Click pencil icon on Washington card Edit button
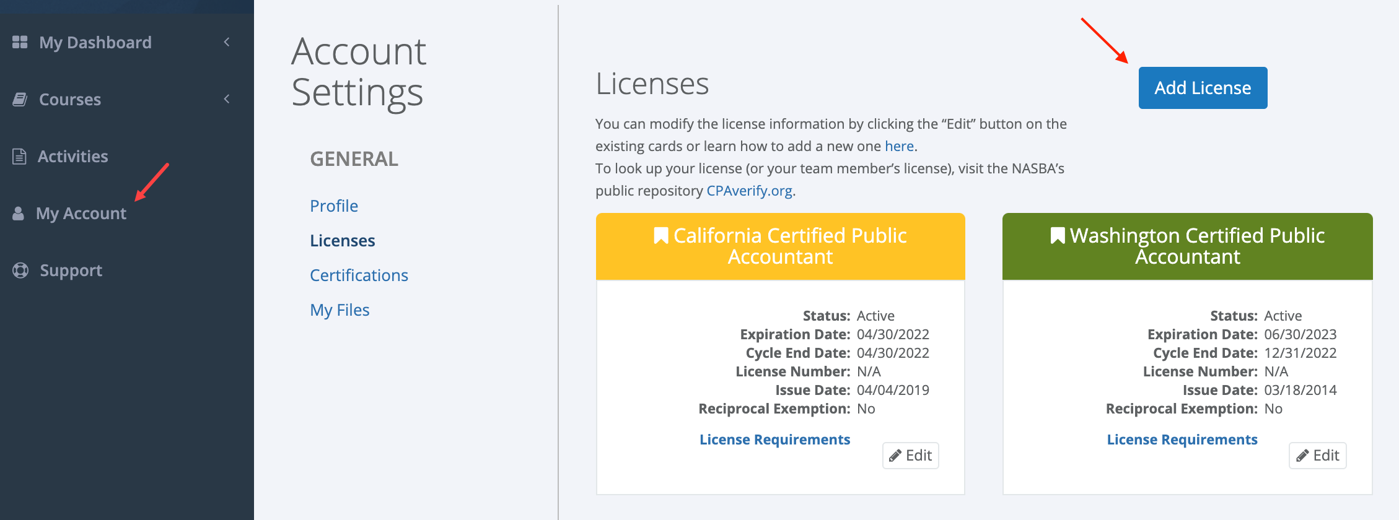Image resolution: width=1399 pixels, height=520 pixels. pos(1302,456)
